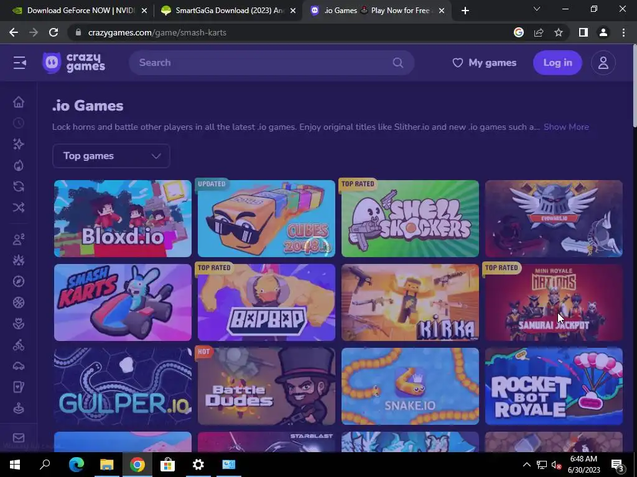Image resolution: width=637 pixels, height=477 pixels.
Task: Open Chrome side panel icon
Action: click(584, 32)
